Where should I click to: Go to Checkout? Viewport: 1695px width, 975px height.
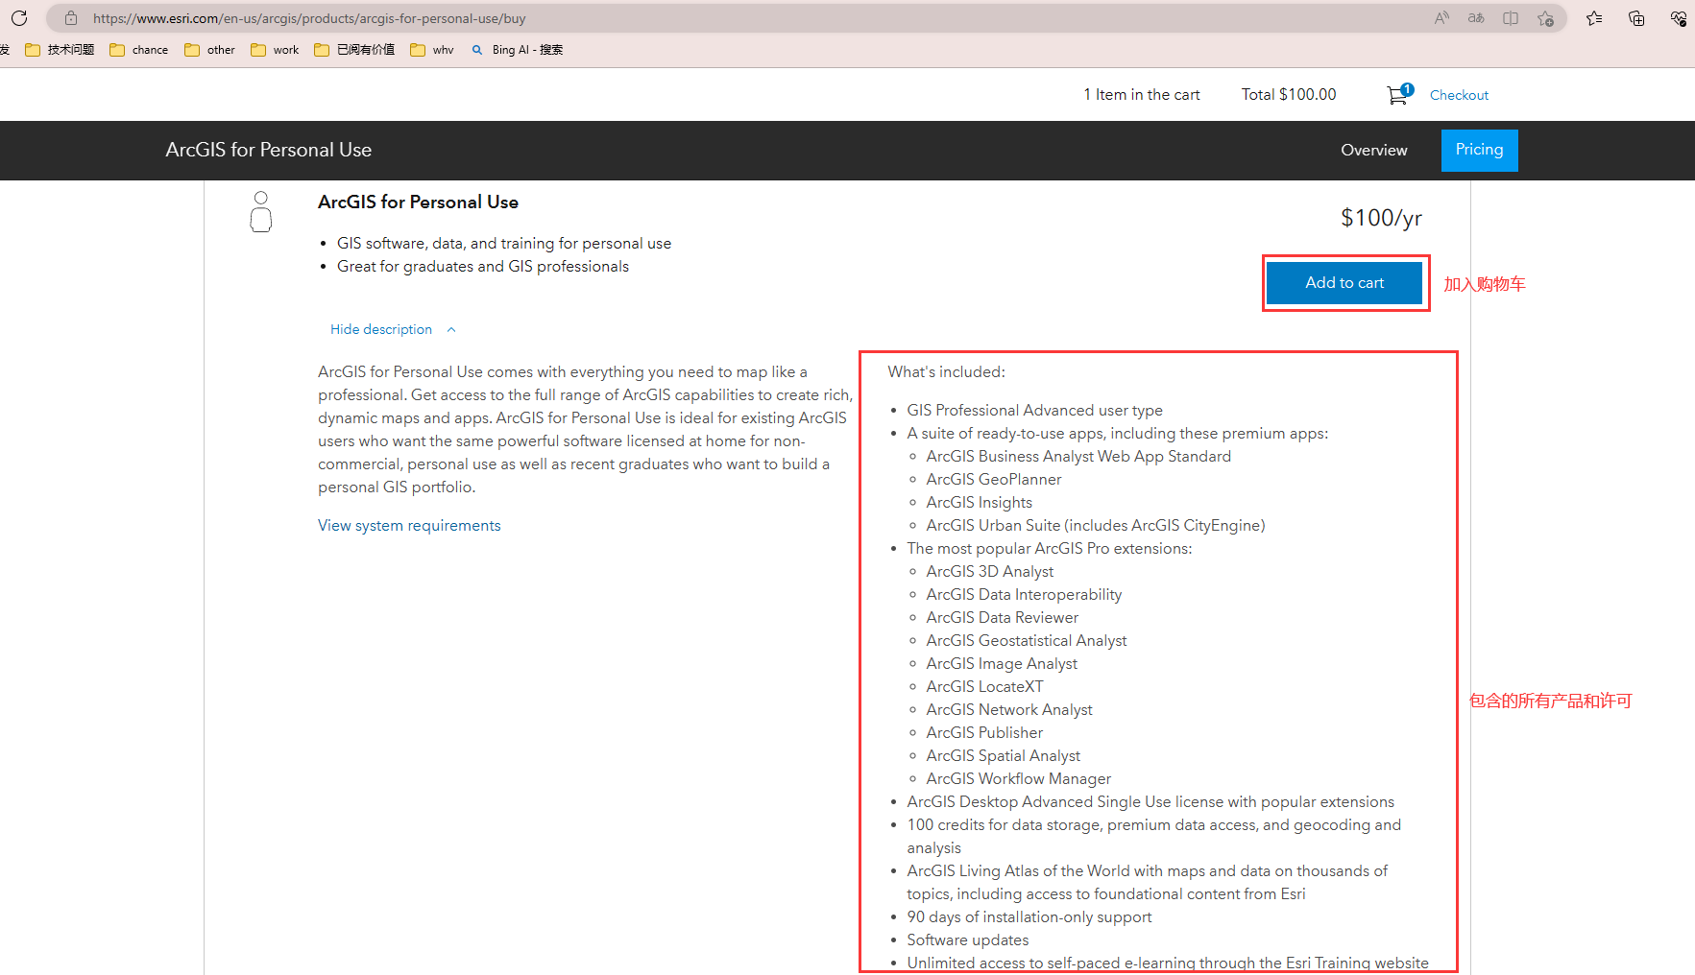pyautogui.click(x=1459, y=94)
